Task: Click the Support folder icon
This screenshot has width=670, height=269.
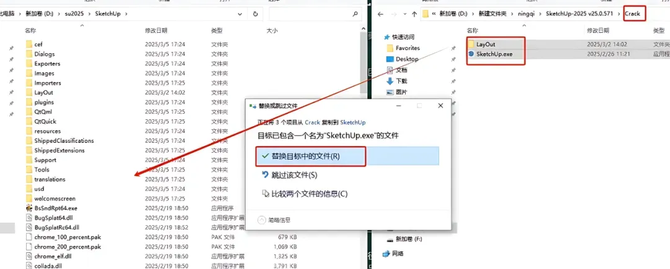Action: pyautogui.click(x=29, y=160)
